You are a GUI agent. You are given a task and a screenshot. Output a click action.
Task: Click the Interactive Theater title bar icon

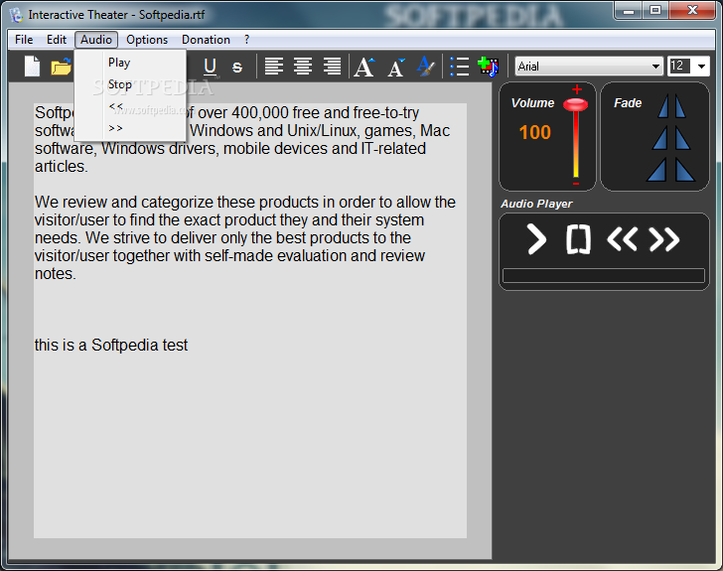point(17,15)
